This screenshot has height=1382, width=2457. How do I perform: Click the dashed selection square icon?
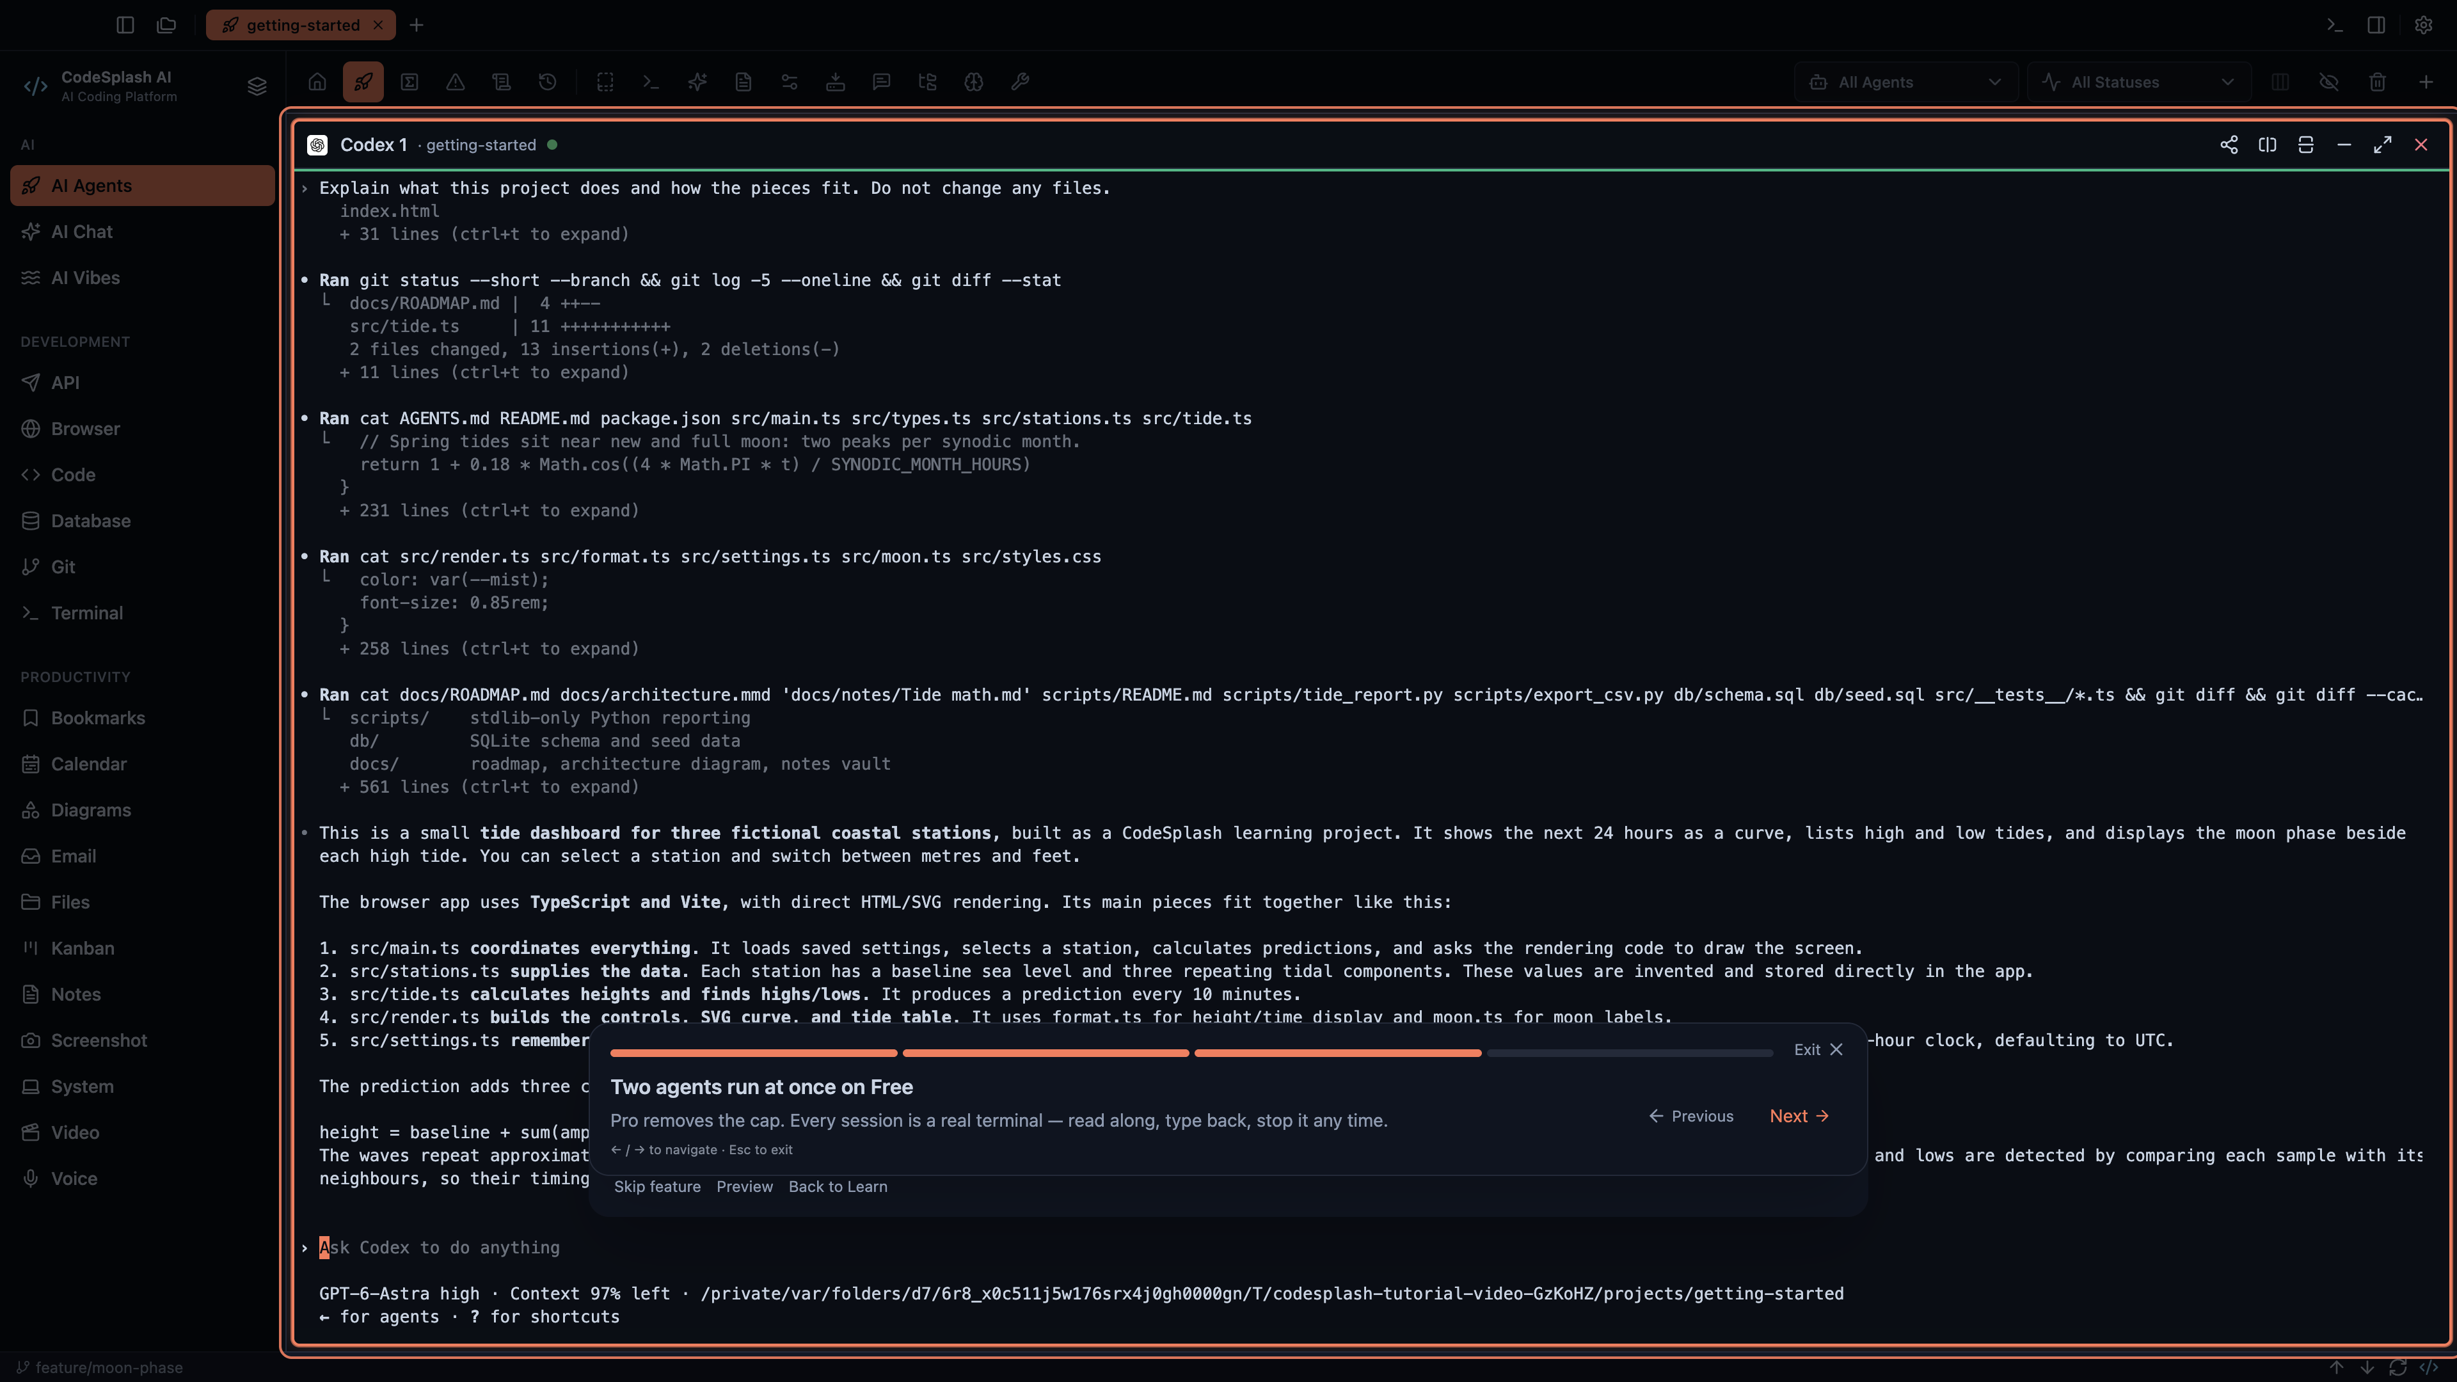coord(606,82)
